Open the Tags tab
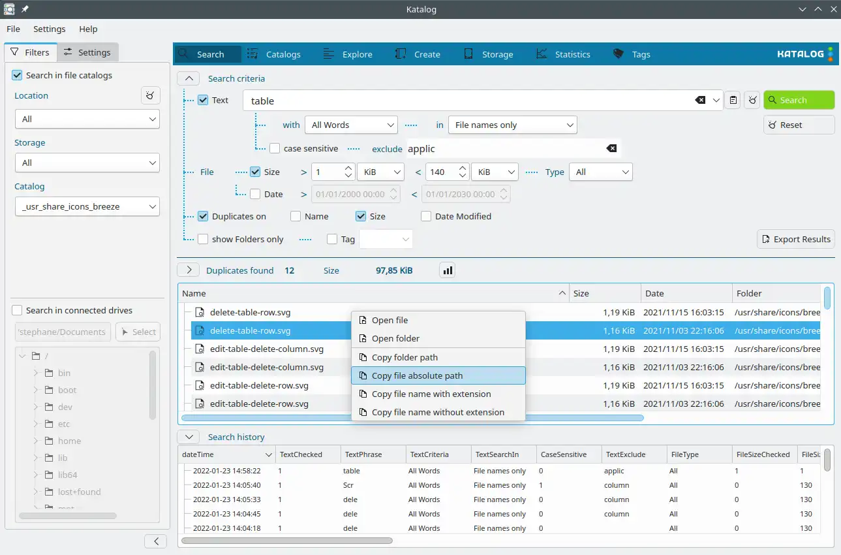This screenshot has width=841, height=555. tap(632, 54)
